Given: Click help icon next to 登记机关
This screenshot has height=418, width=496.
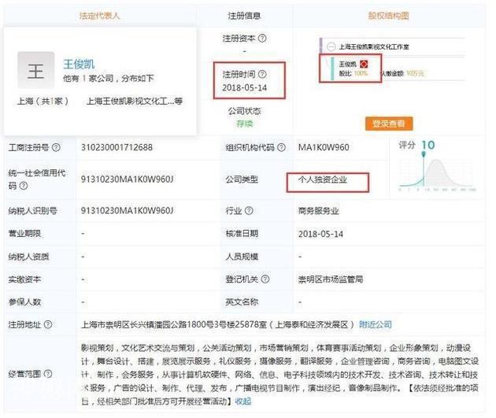Looking at the screenshot, I should (265, 279).
